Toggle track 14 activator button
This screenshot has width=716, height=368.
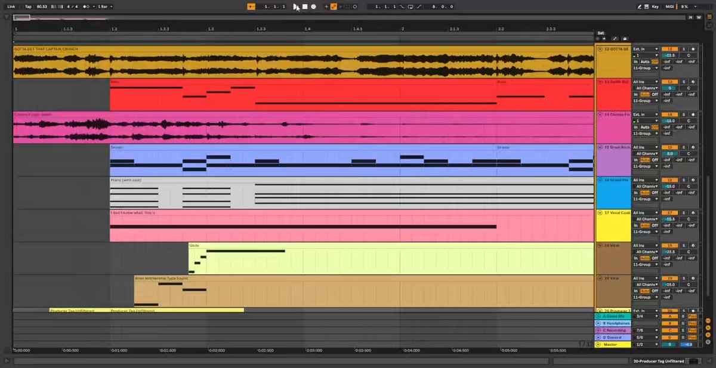coord(669,115)
